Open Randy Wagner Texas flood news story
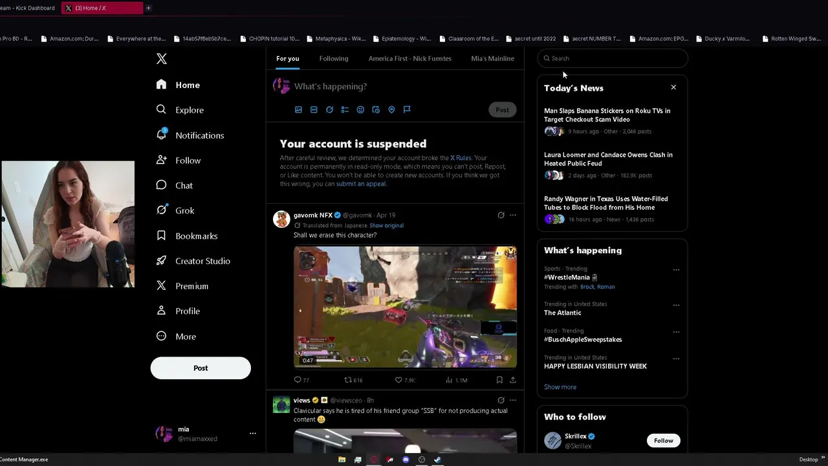Viewport: 828px width, 466px height. pyautogui.click(x=612, y=209)
